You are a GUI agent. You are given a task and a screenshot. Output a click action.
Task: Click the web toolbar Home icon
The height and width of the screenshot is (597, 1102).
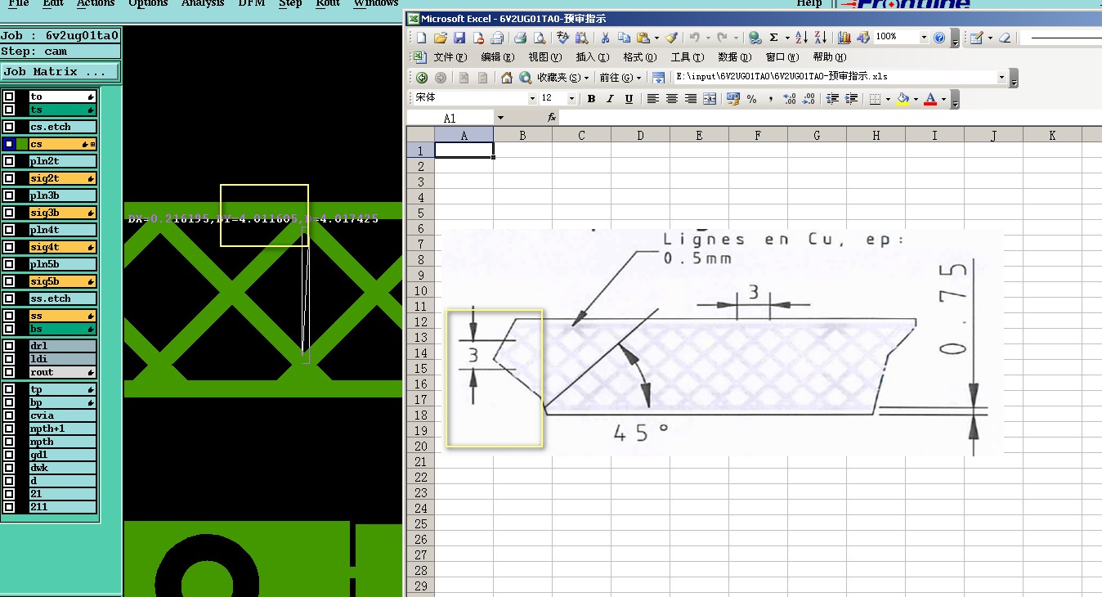507,78
